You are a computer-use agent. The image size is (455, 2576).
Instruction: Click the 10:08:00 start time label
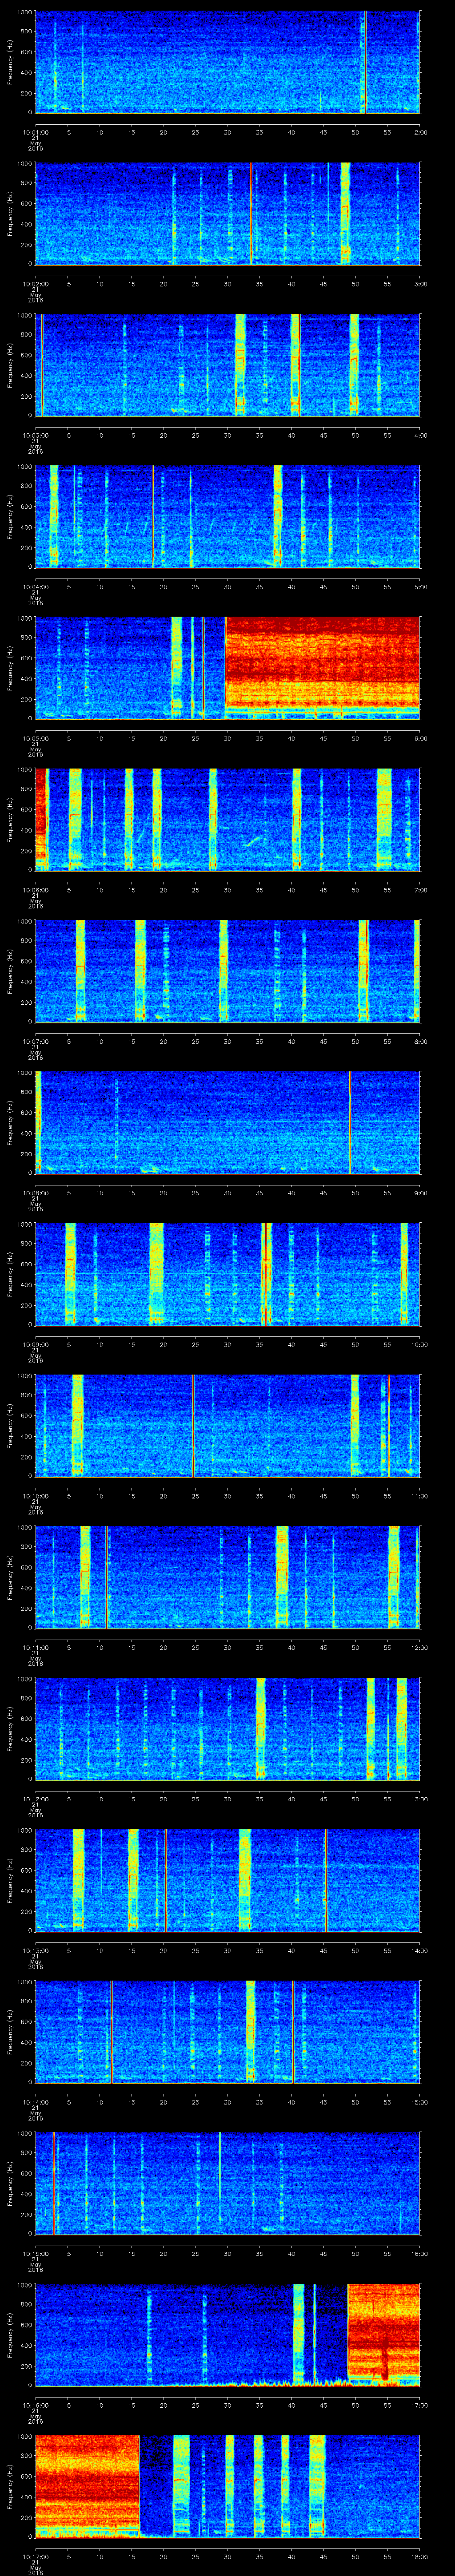36,1192
